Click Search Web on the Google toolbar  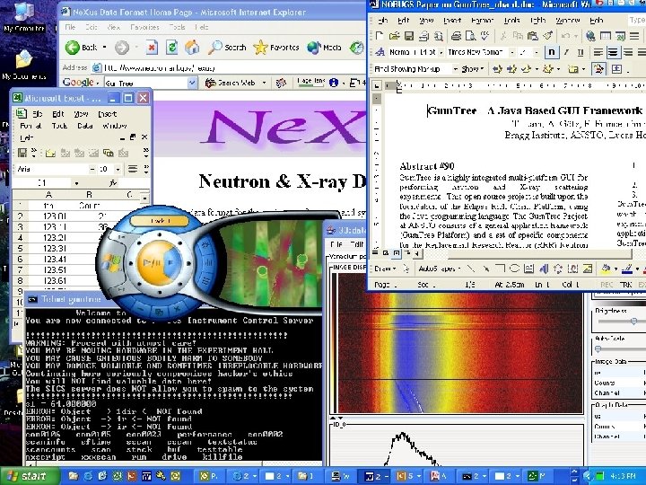click(x=231, y=83)
